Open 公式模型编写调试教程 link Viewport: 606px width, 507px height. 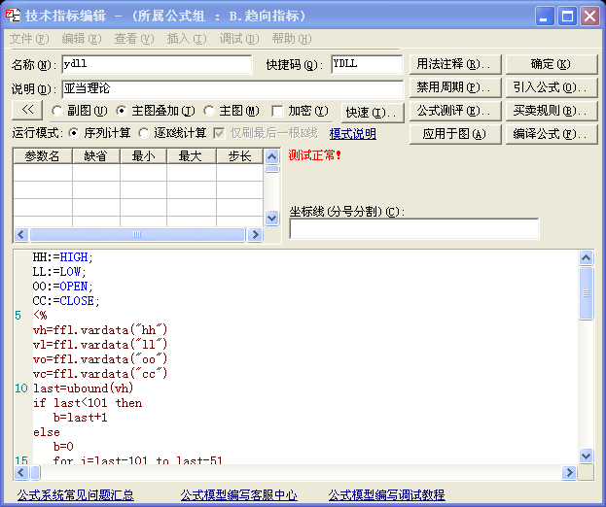click(x=386, y=495)
